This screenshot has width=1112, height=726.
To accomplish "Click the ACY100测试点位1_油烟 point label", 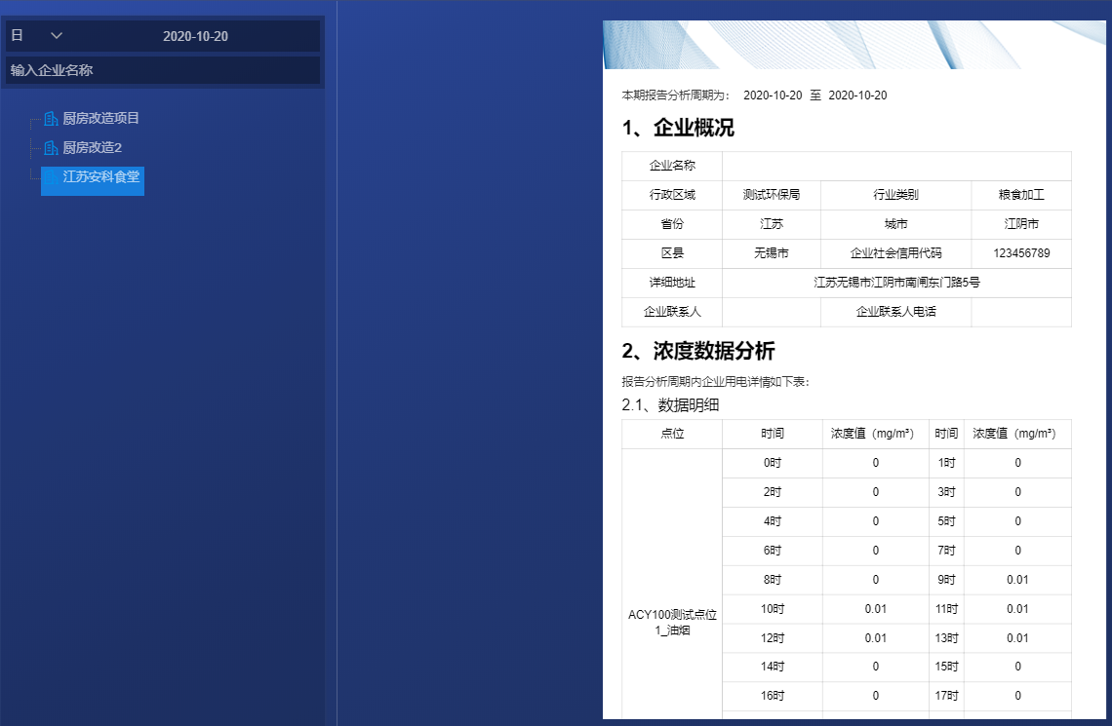I will (672, 624).
